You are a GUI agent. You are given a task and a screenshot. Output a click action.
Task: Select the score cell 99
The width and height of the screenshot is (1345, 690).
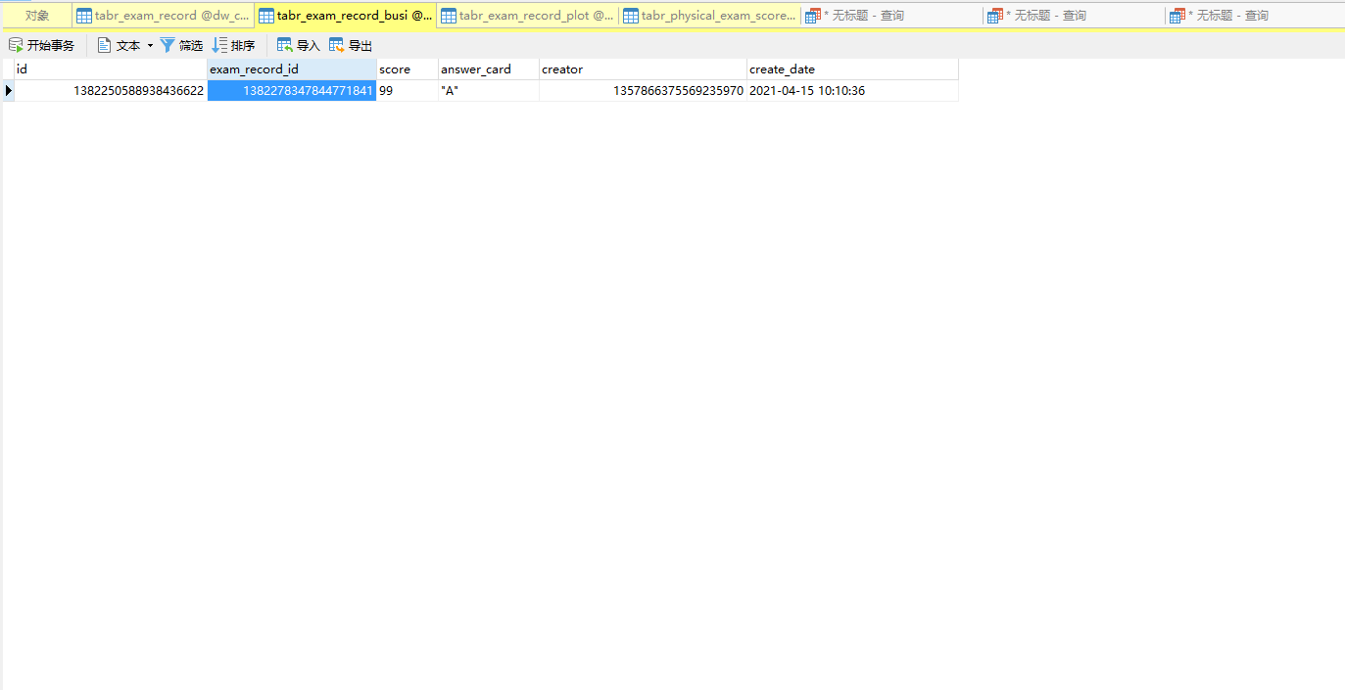408,91
